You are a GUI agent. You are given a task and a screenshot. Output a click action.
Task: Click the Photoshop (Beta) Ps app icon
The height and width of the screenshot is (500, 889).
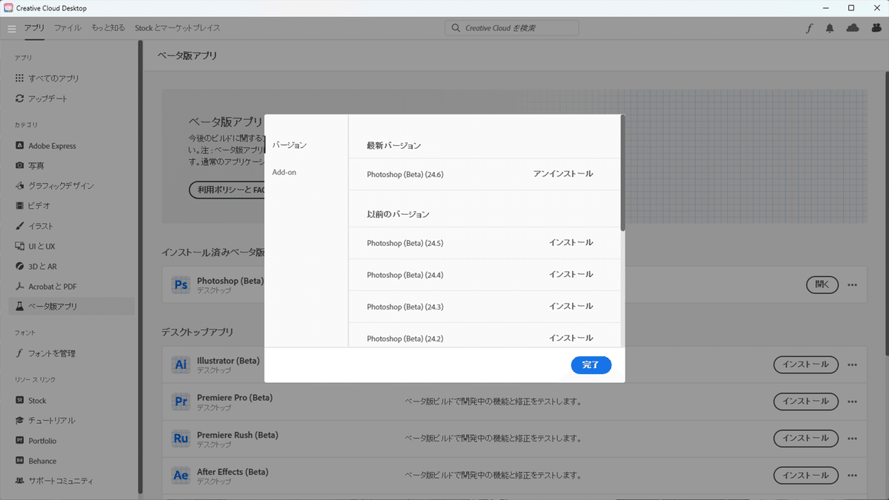[x=181, y=285]
